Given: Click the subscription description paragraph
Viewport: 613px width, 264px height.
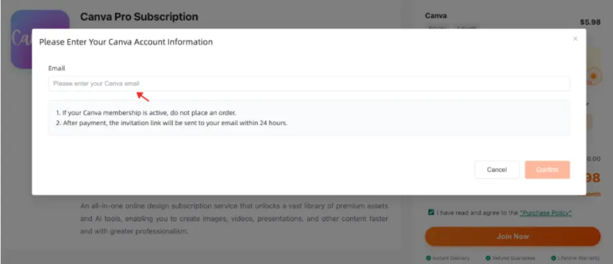Looking at the screenshot, I should tap(234, 219).
